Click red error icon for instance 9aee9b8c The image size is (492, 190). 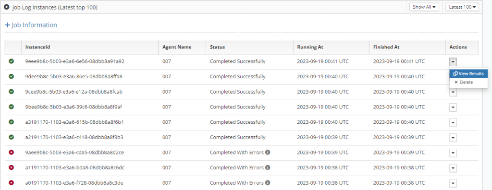(x=12, y=153)
